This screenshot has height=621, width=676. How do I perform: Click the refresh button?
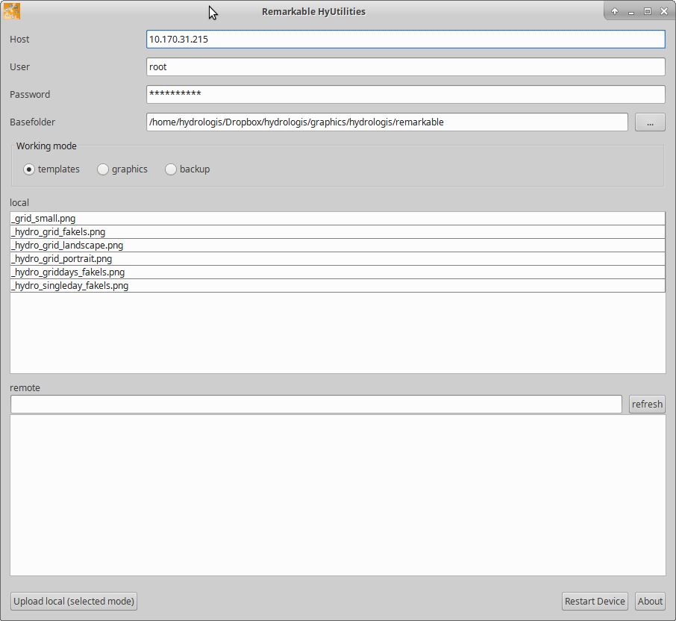pyautogui.click(x=647, y=404)
